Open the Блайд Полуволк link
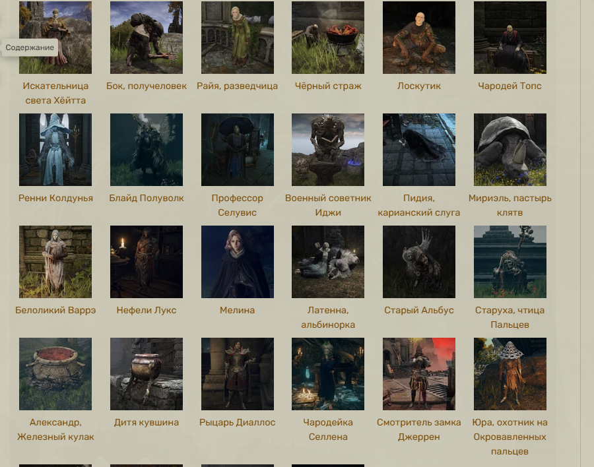594x467 pixels. click(x=147, y=198)
